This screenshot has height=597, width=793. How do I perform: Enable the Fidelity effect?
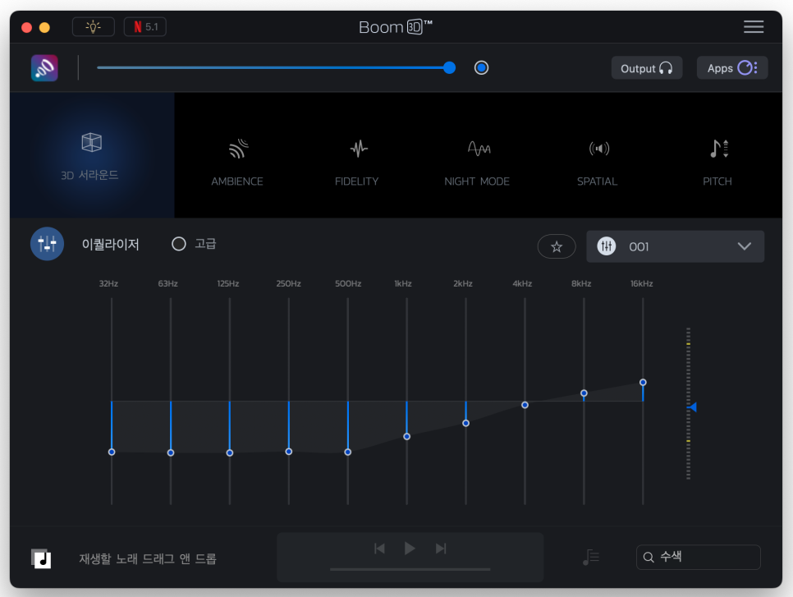[357, 161]
